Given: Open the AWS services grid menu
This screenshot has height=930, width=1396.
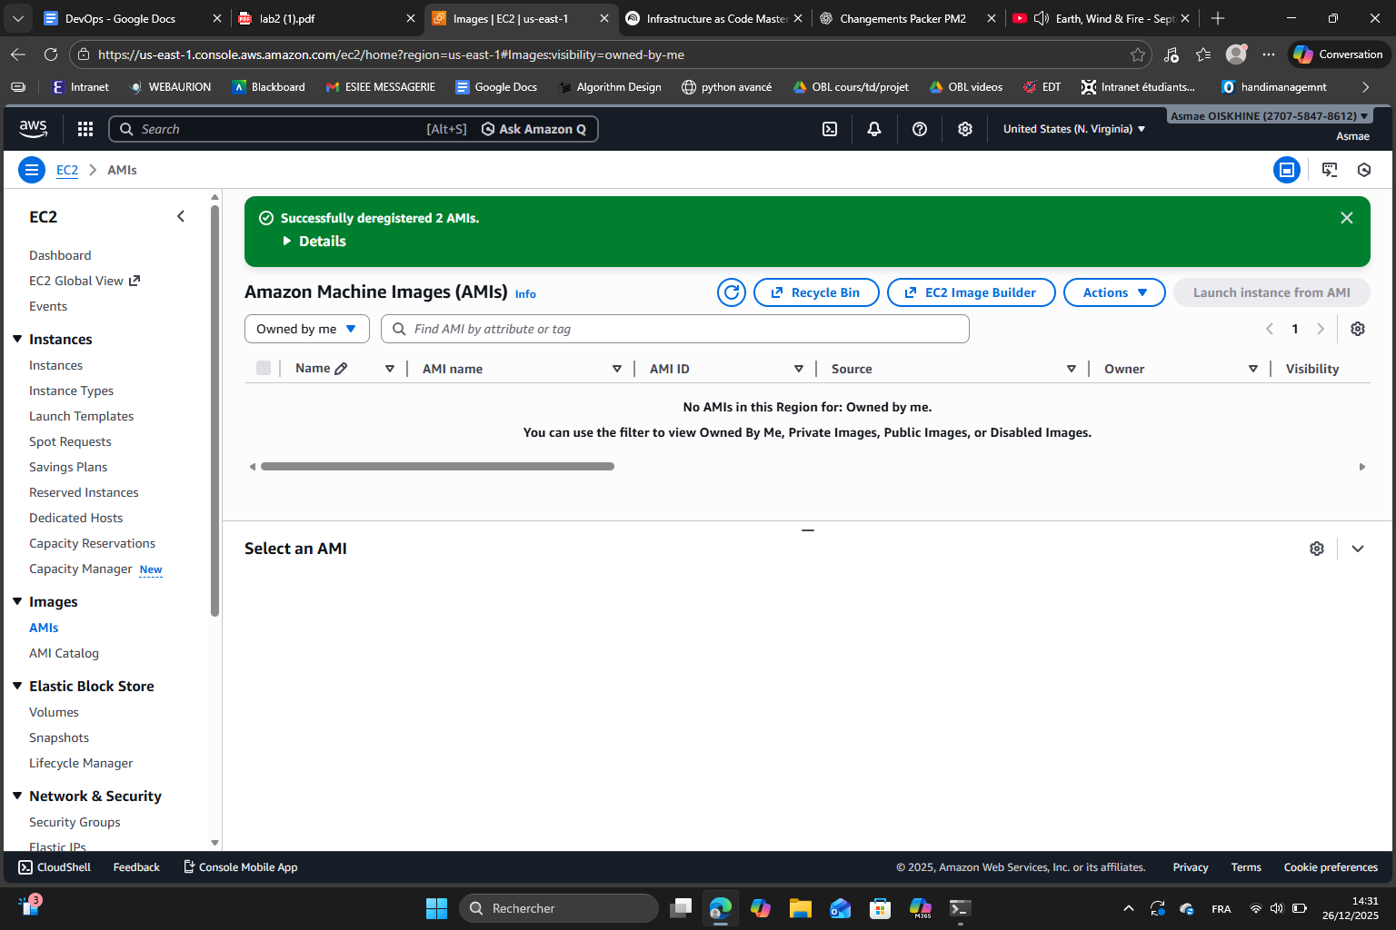Looking at the screenshot, I should click(x=85, y=128).
